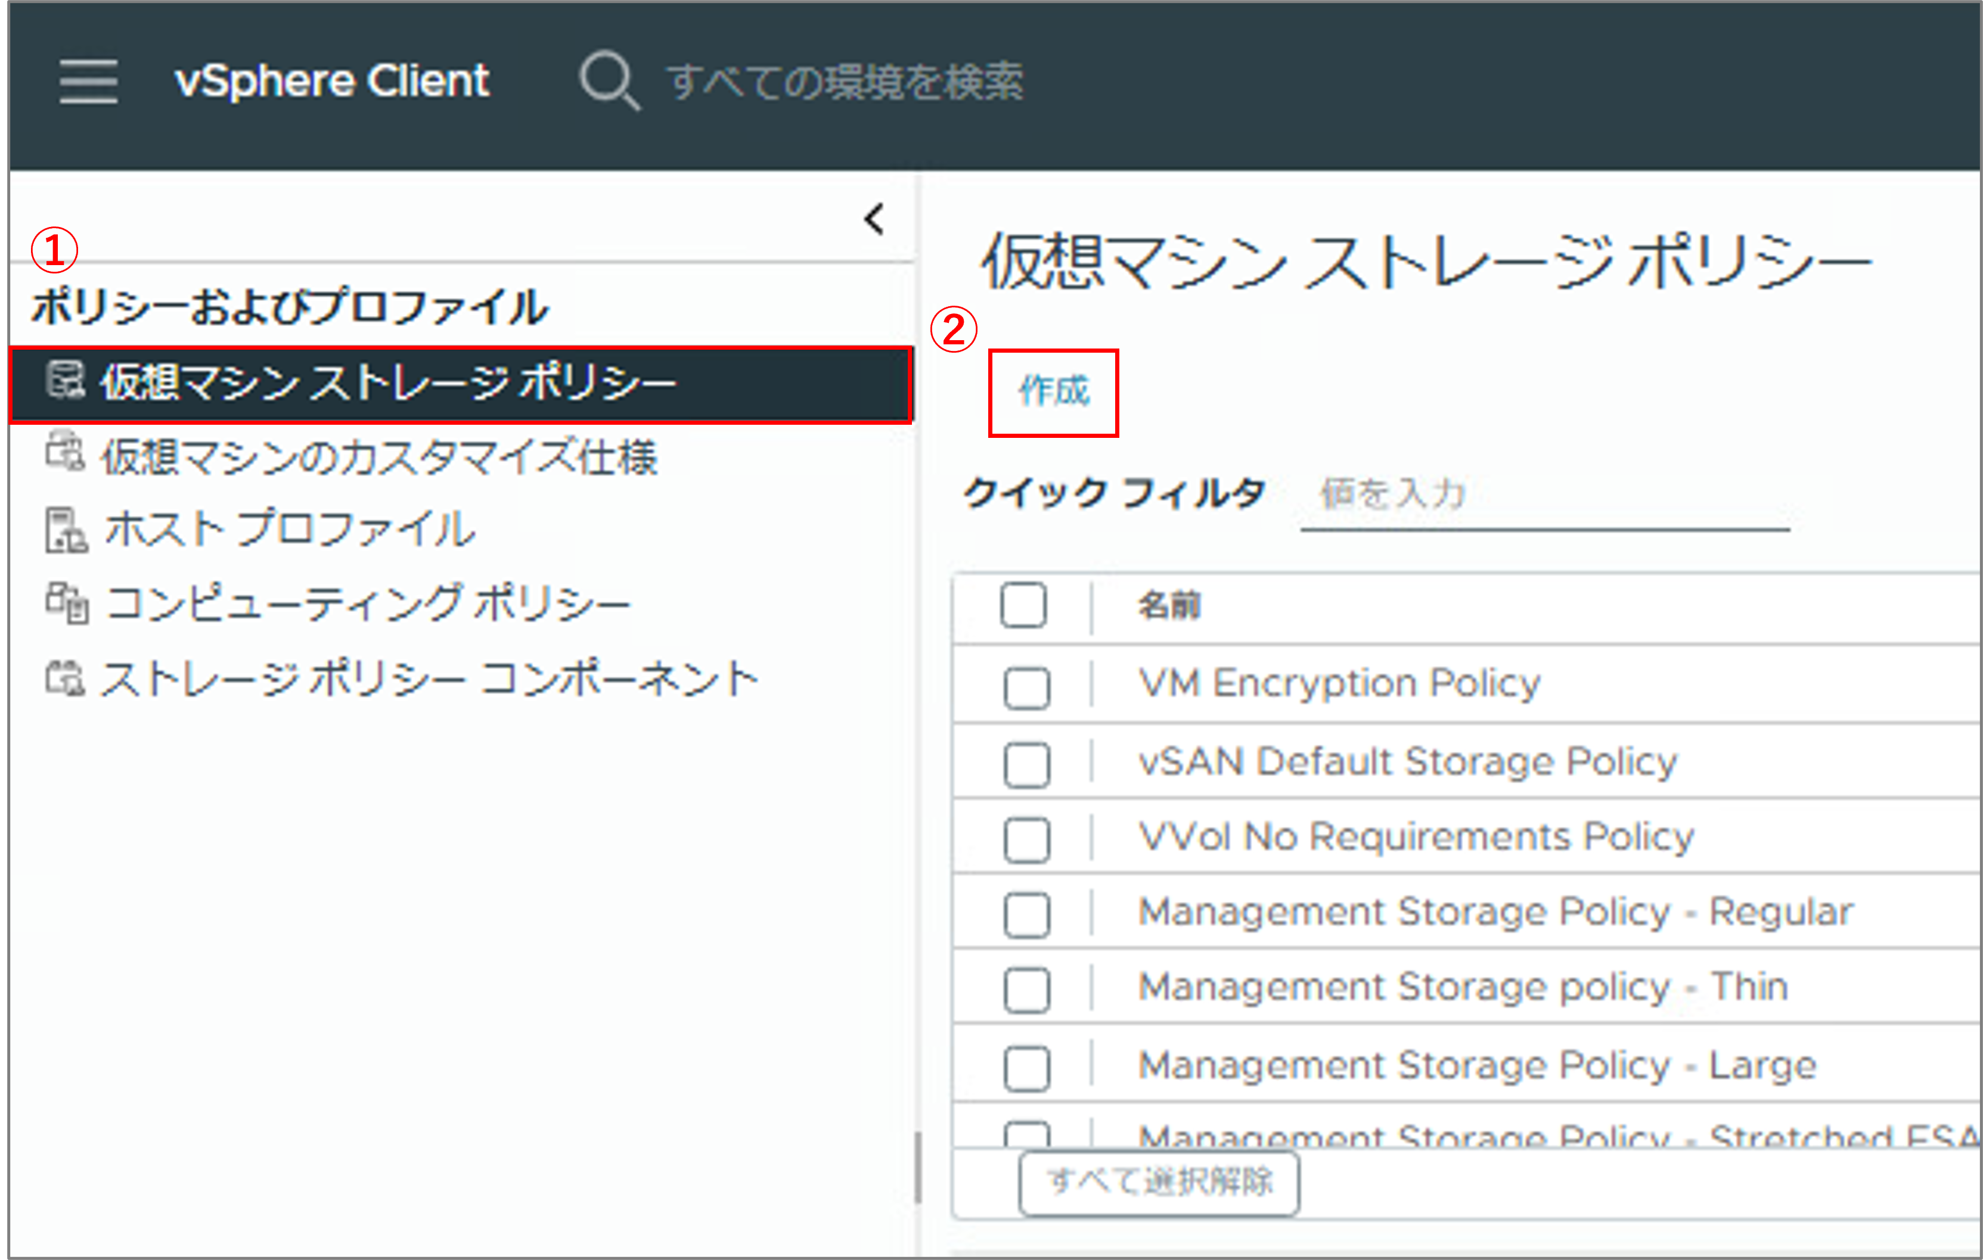This screenshot has height=1260, width=1983.
Task: Click the global search field in the header
Action: point(845,82)
